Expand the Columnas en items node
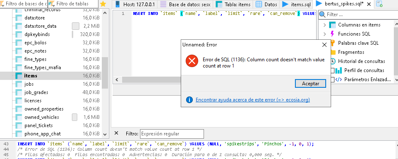This screenshot has width=398, height=159. pyautogui.click(x=324, y=25)
